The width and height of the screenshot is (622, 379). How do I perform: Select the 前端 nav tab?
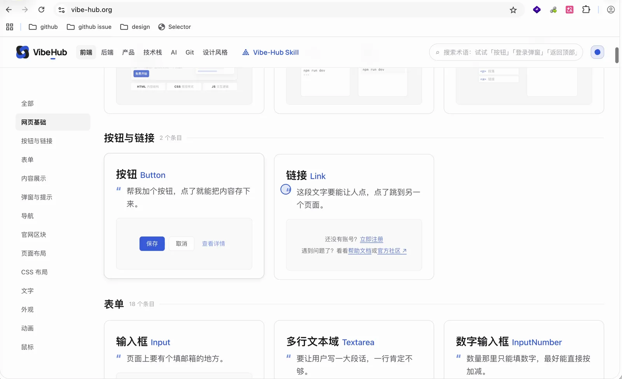pyautogui.click(x=86, y=52)
